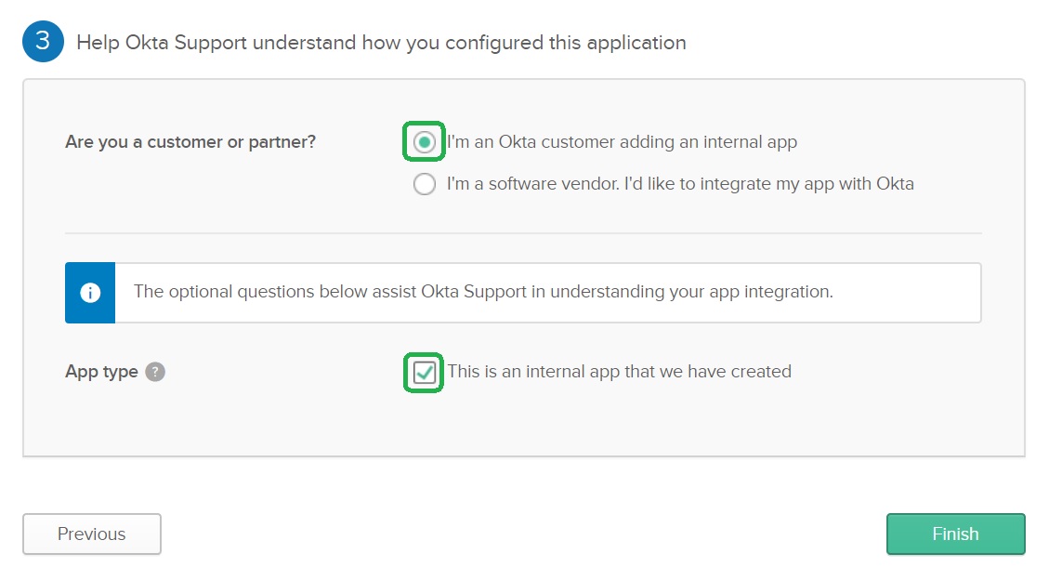The image size is (1062, 580).
Task: Click the green dot inside the selected radio
Action: pos(425,142)
